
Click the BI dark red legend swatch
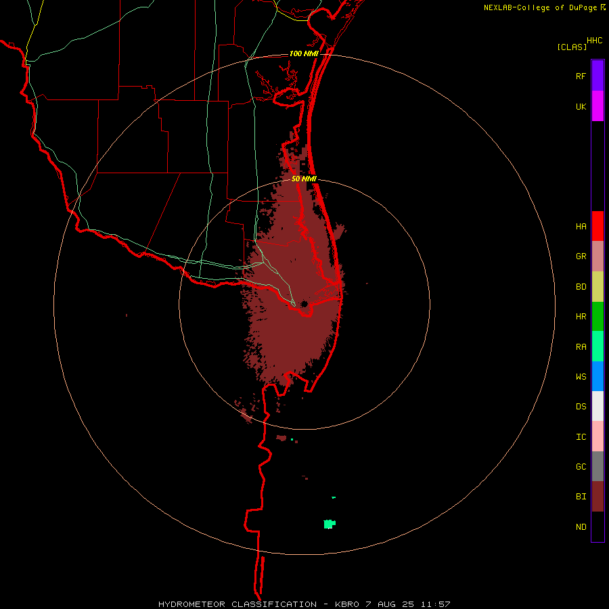[597, 497]
